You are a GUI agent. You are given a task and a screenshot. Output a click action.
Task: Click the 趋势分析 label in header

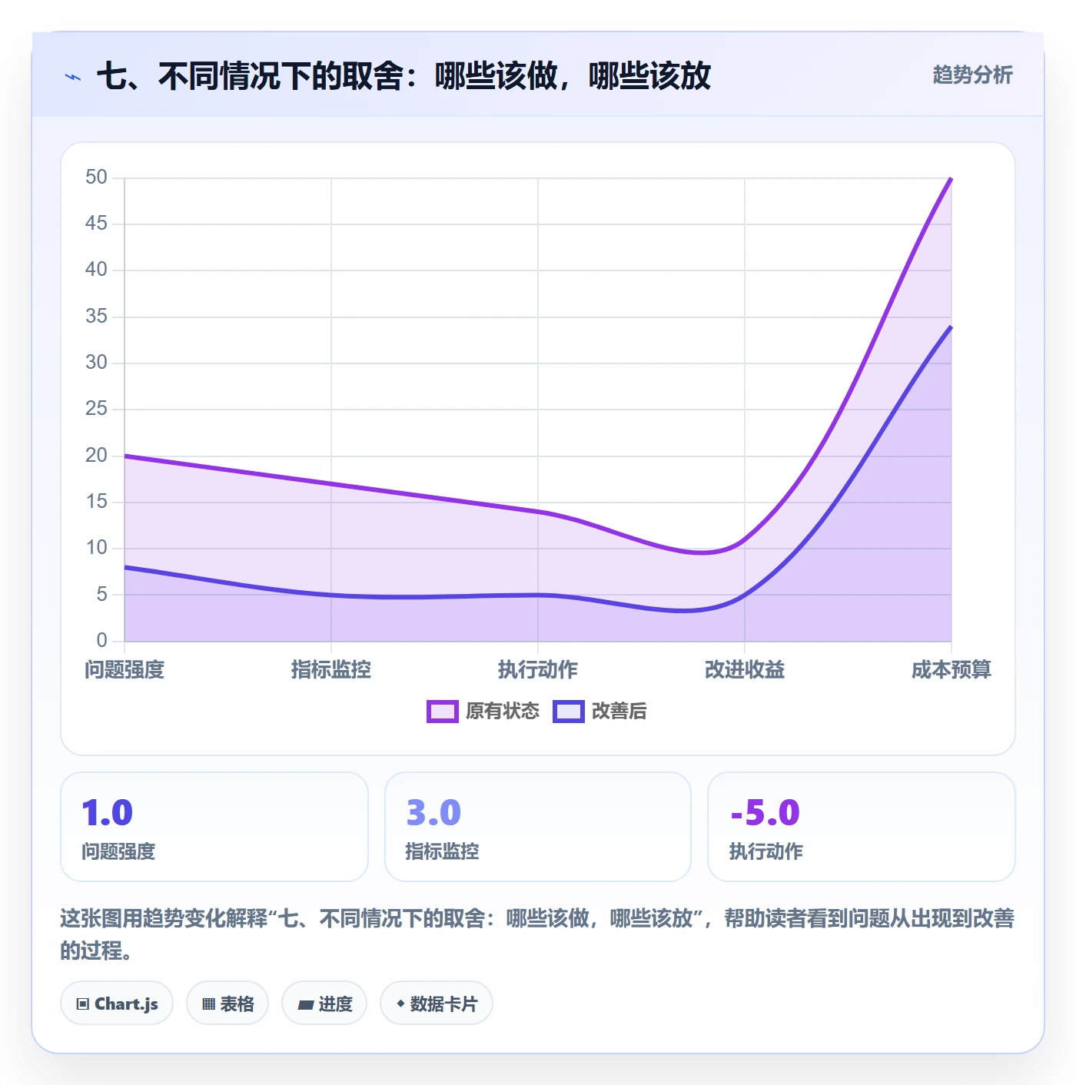[x=972, y=75]
